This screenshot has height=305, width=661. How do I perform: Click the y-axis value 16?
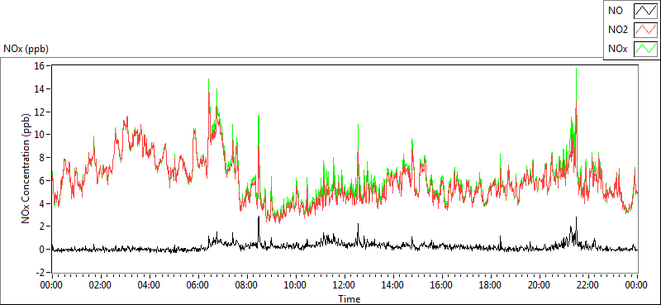[x=40, y=66]
